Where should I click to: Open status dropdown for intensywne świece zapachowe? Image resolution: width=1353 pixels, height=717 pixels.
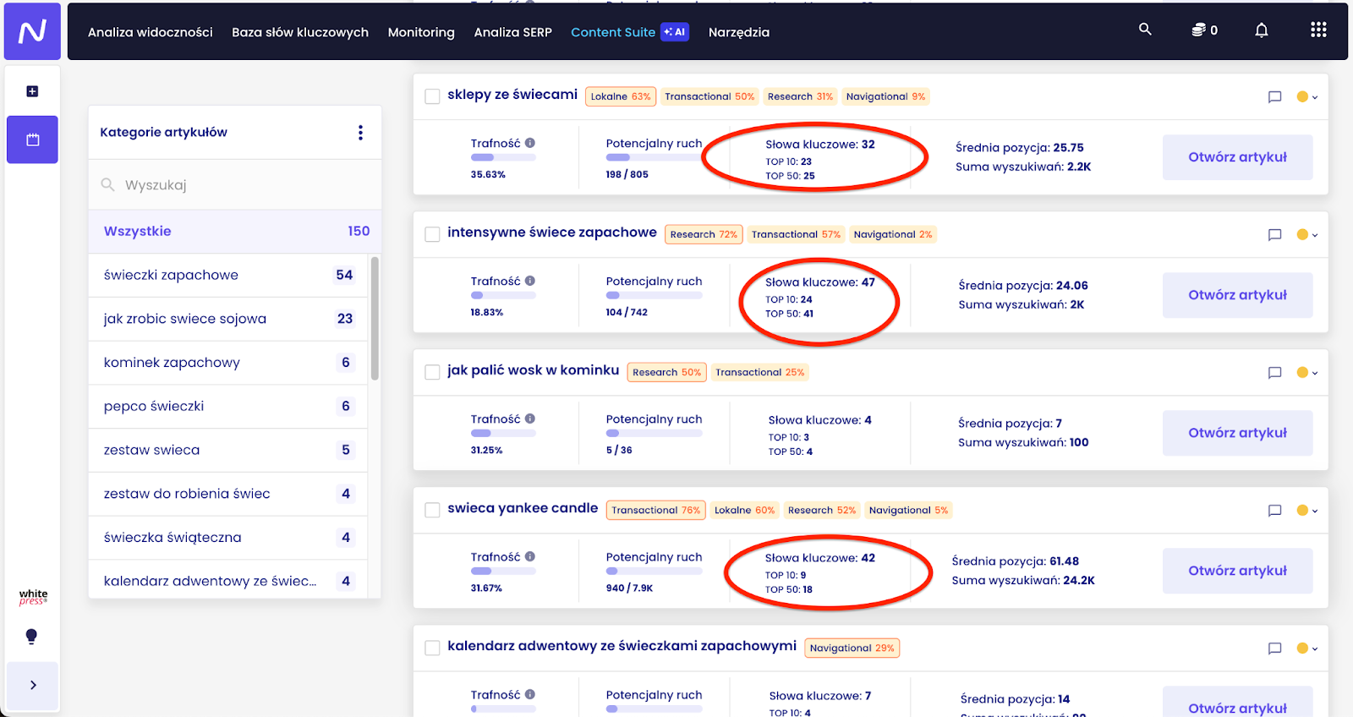1306,235
